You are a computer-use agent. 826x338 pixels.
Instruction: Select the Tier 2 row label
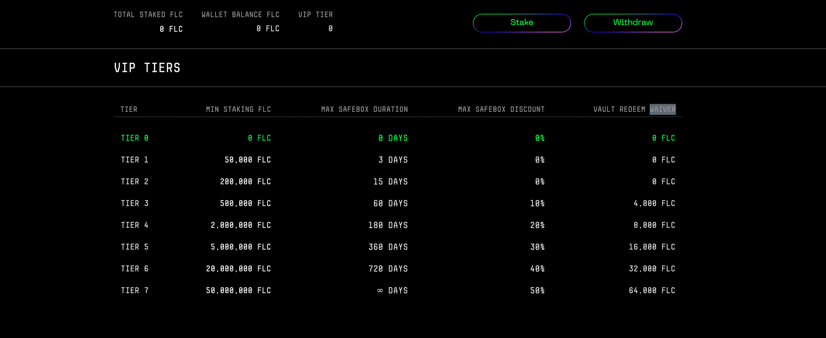coord(135,182)
